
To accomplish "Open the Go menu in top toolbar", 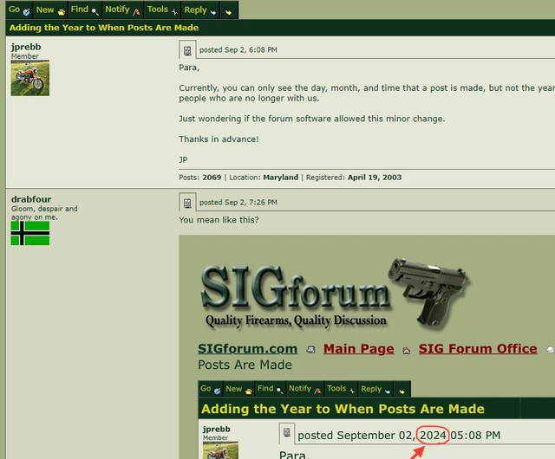I will coord(19,10).
